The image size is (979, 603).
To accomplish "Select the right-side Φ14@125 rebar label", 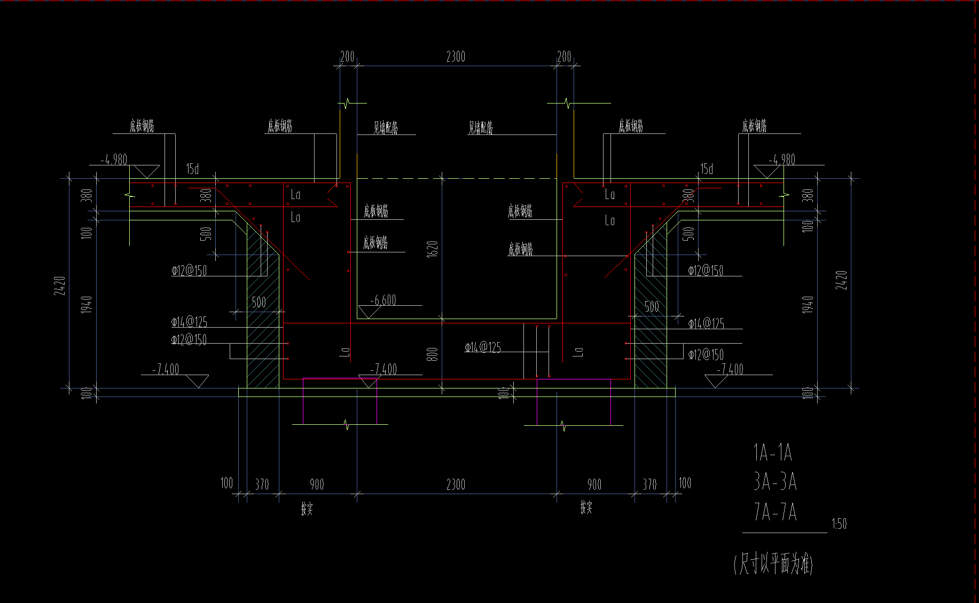I will tap(706, 323).
